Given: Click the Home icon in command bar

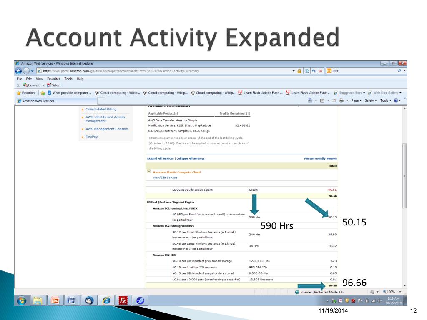Looking at the screenshot, I should (310, 100).
